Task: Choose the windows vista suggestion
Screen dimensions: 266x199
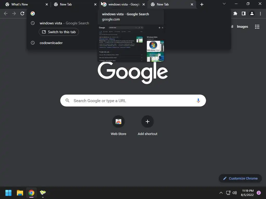Action: pyautogui.click(x=129, y=23)
